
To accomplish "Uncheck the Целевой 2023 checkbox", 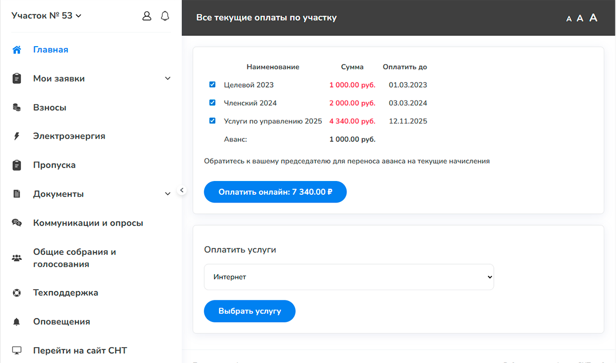I will point(213,85).
